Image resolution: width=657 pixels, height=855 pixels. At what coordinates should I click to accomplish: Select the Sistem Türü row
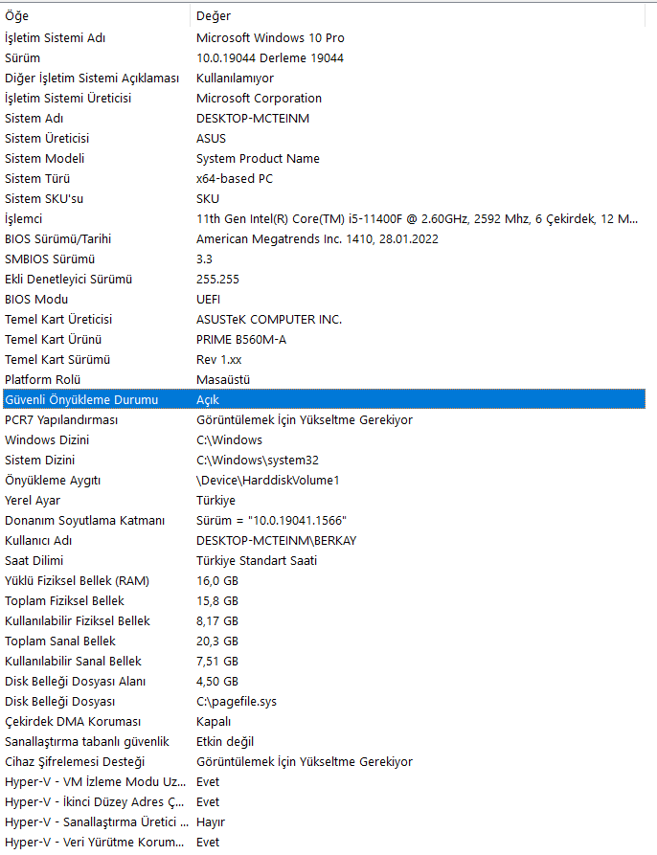(x=324, y=179)
